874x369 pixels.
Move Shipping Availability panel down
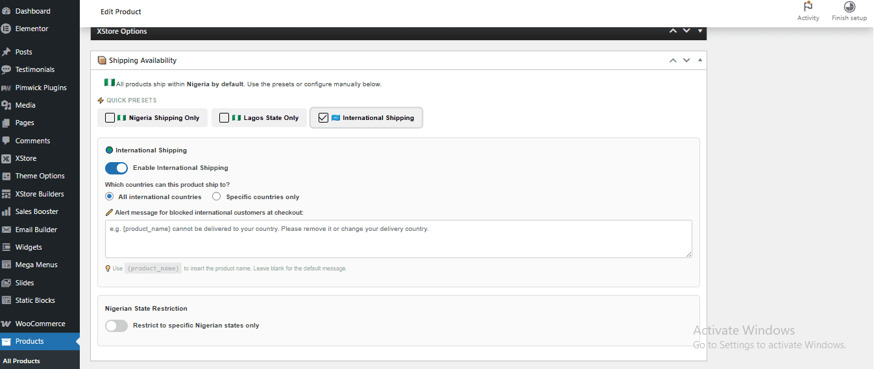pyautogui.click(x=686, y=60)
